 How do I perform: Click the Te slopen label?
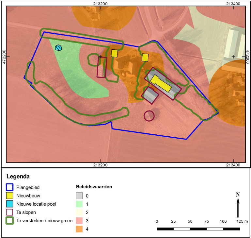point(26,212)
